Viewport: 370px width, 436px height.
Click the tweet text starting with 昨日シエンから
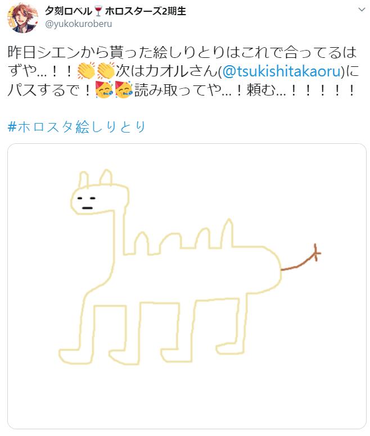tap(183, 71)
